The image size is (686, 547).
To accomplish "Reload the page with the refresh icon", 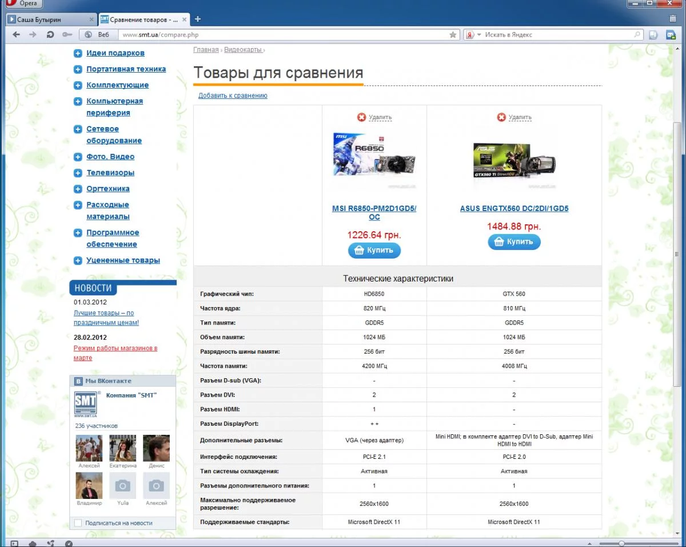I will pyautogui.click(x=50, y=35).
